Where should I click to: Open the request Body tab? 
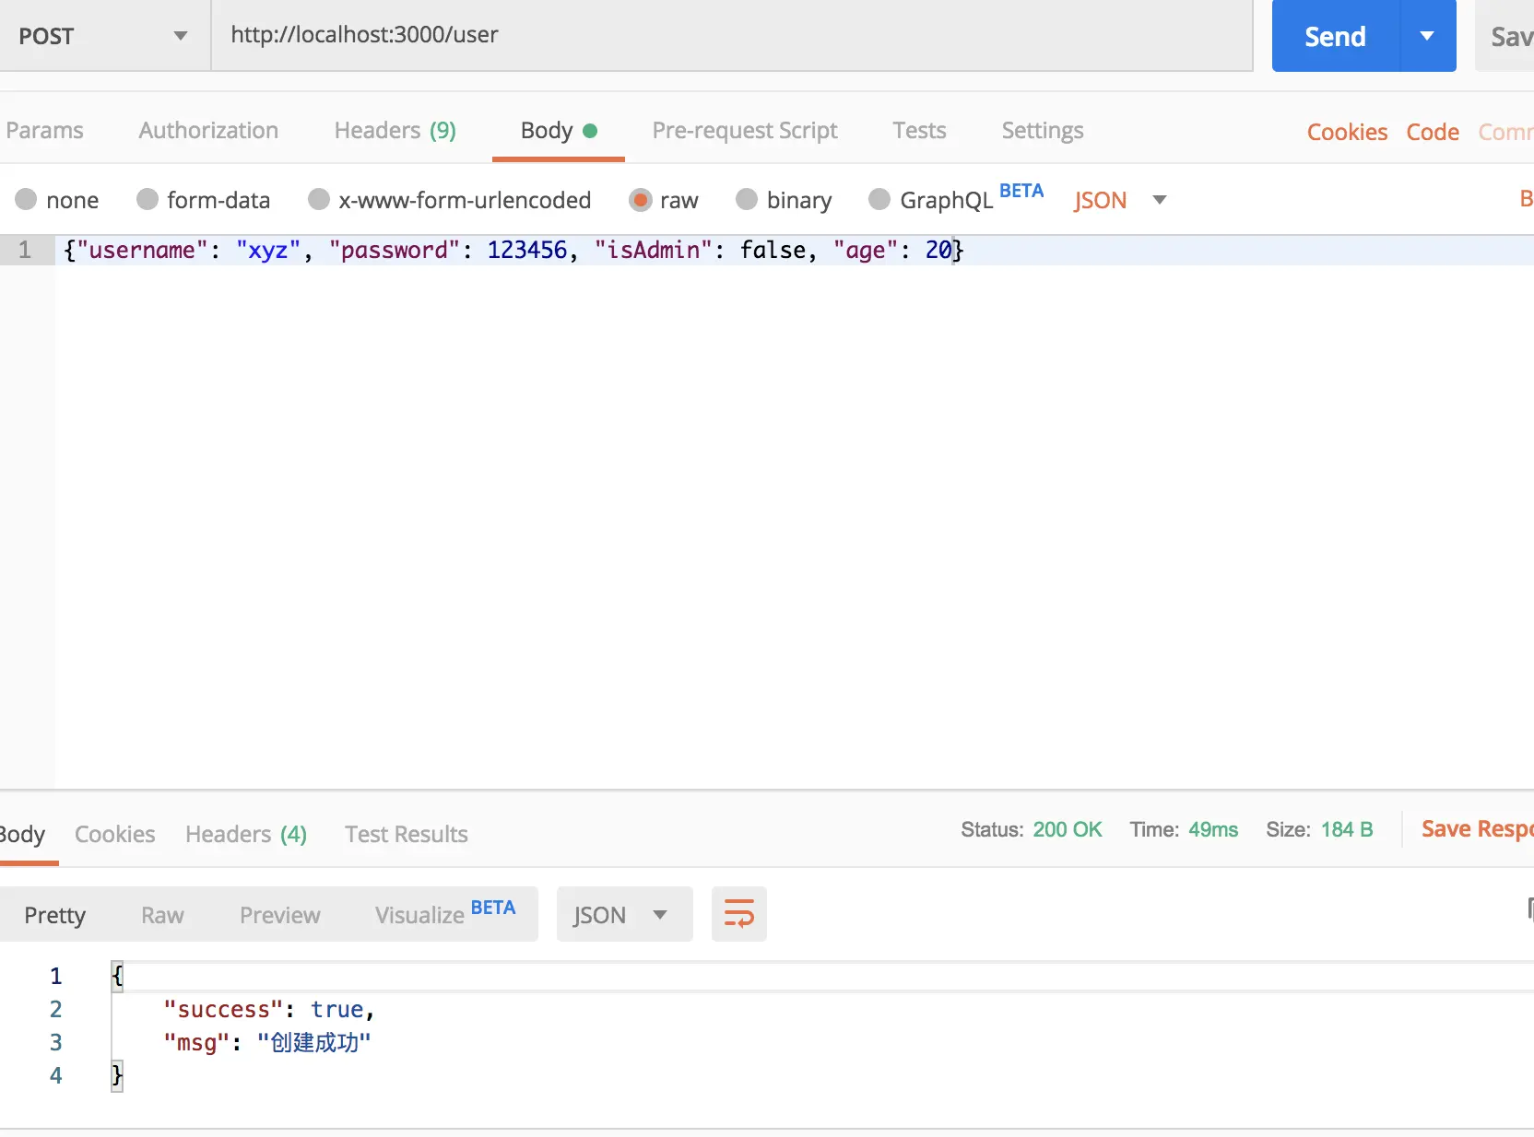[x=559, y=130]
